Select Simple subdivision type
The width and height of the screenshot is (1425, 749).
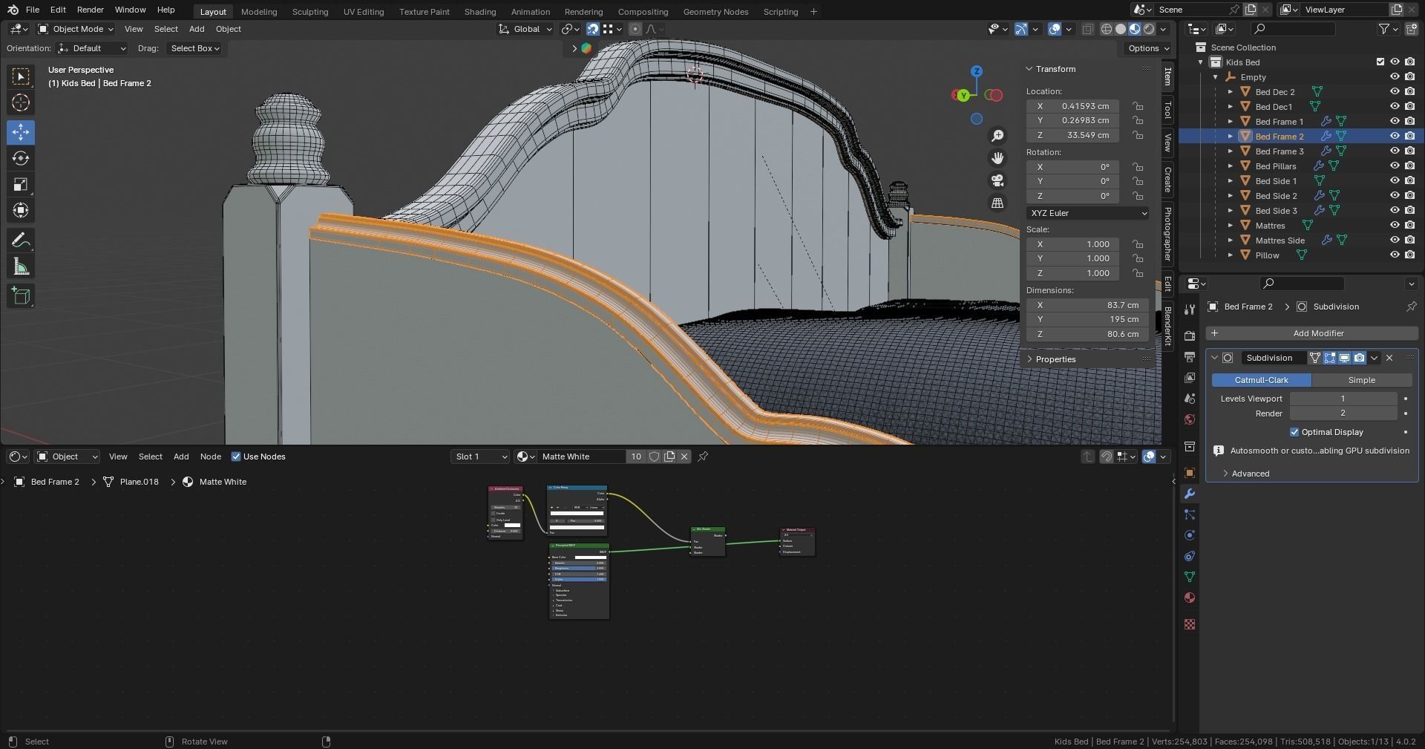[1361, 380]
